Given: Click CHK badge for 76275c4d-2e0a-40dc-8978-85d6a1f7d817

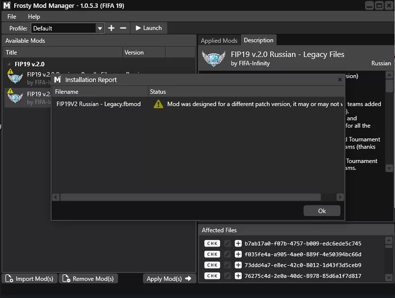Looking at the screenshot, I should (x=212, y=276).
